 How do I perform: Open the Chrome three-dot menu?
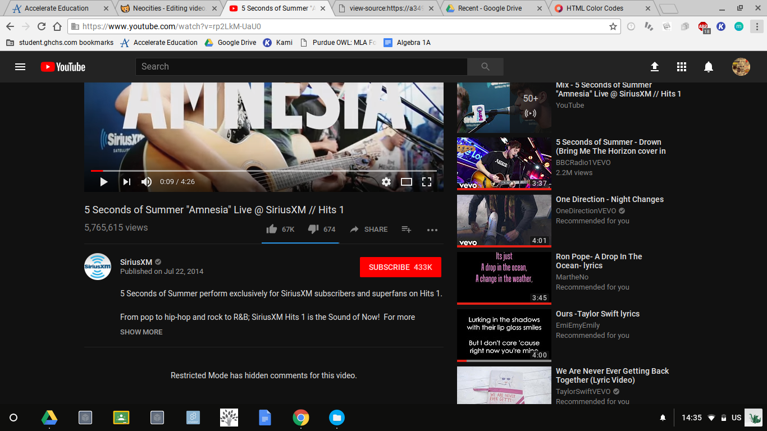(757, 26)
